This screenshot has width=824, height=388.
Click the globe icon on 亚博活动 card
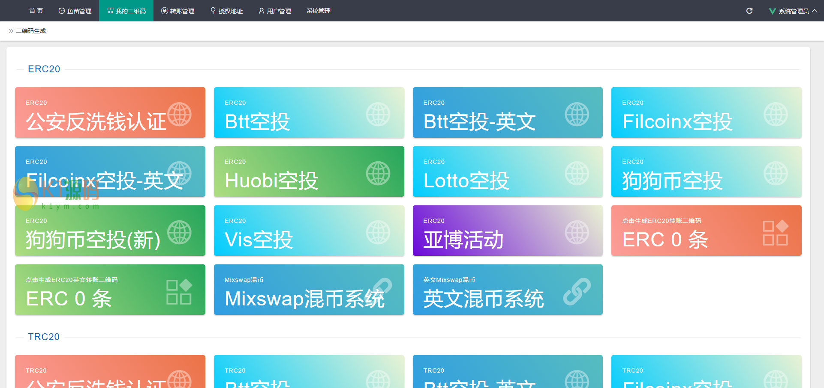[x=577, y=232]
